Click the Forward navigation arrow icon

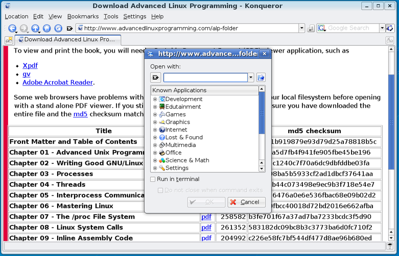tap(24, 28)
